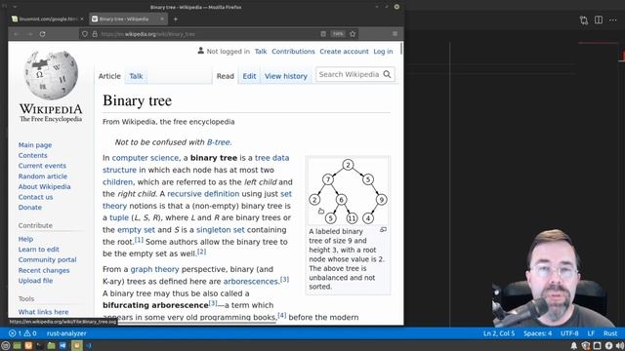Open the Firefox hamburger menu

click(x=395, y=34)
